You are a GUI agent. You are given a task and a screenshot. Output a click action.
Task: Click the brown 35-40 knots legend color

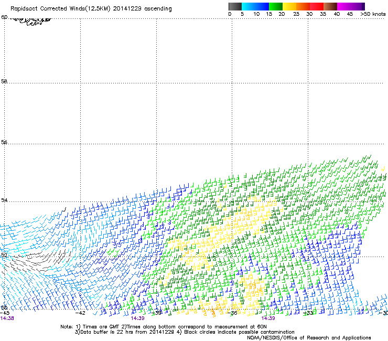click(330, 6)
